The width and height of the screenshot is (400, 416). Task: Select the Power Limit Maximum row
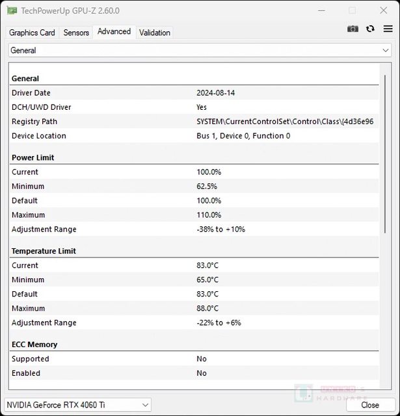(194, 215)
